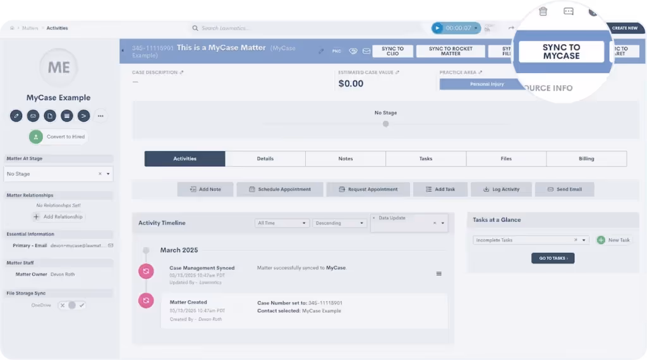The width and height of the screenshot is (647, 360).
Task: Click the home breadcrumb icon
Action: (x=12, y=28)
